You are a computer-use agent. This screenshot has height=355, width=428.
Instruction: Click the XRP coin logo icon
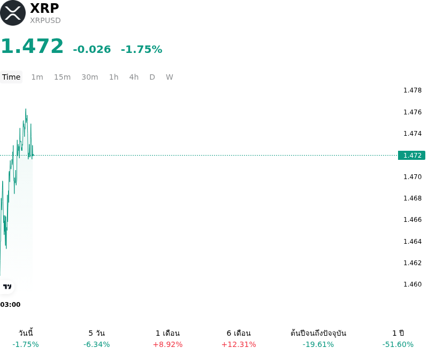(x=12, y=13)
